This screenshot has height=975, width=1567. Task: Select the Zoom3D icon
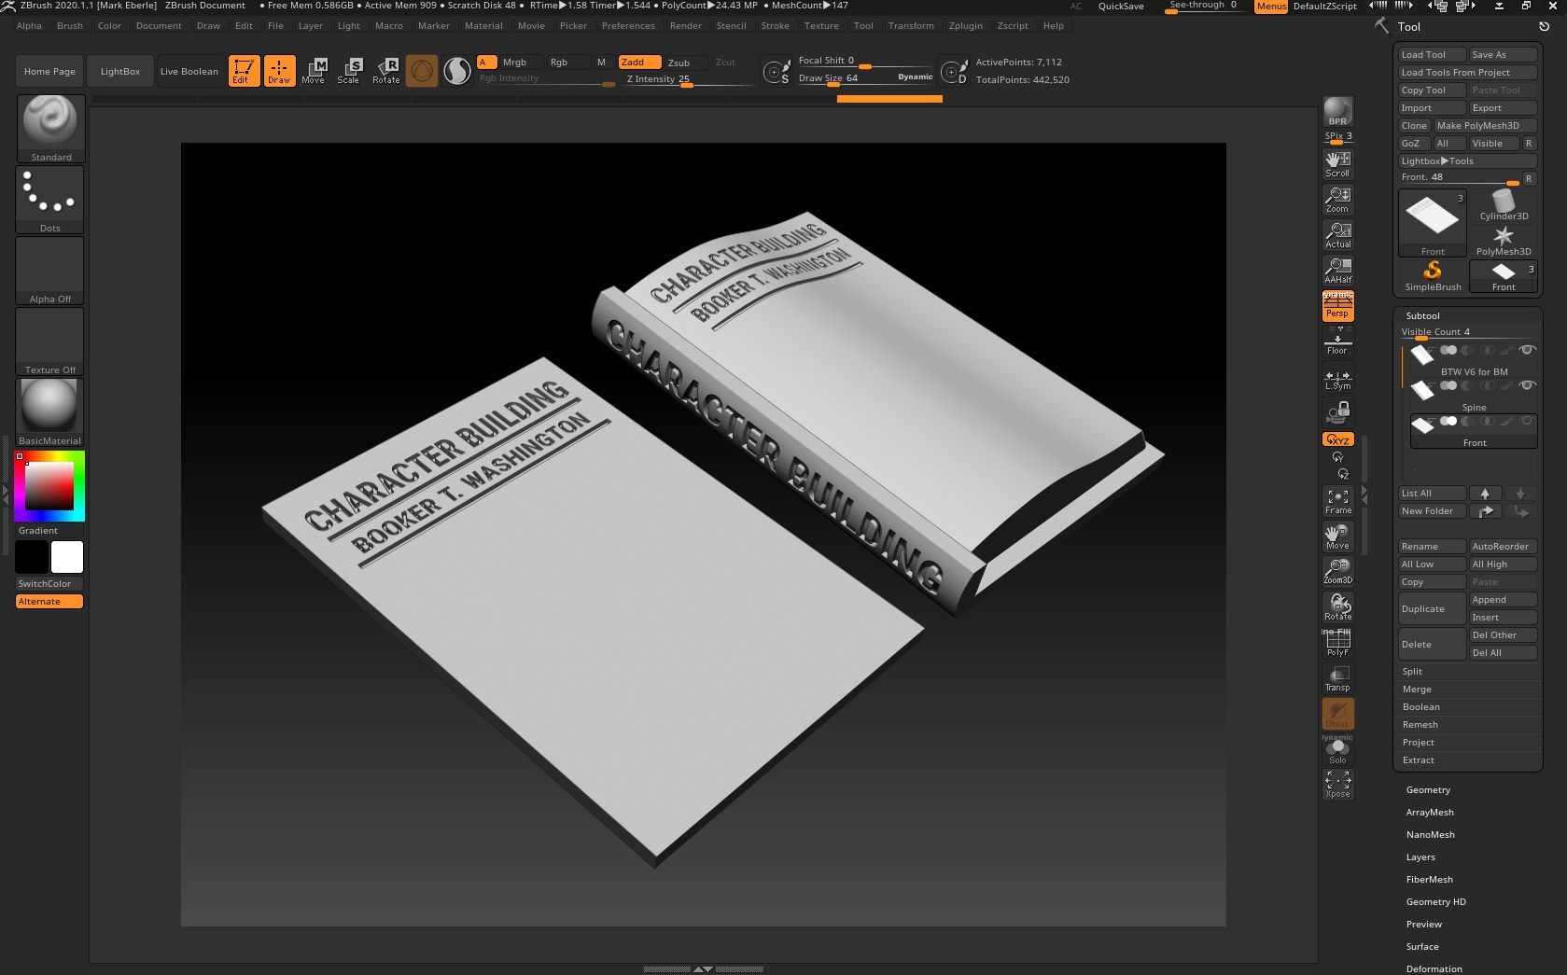pos(1337,571)
